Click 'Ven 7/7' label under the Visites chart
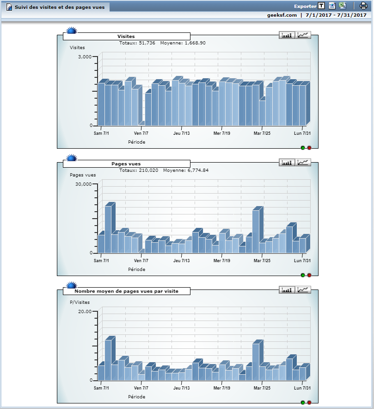The height and width of the screenshot is (409, 374). click(141, 133)
